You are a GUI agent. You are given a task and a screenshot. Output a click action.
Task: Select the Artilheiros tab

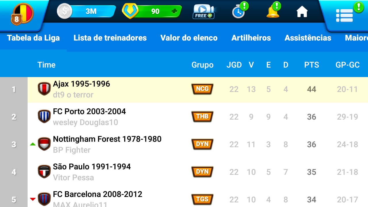[251, 38]
